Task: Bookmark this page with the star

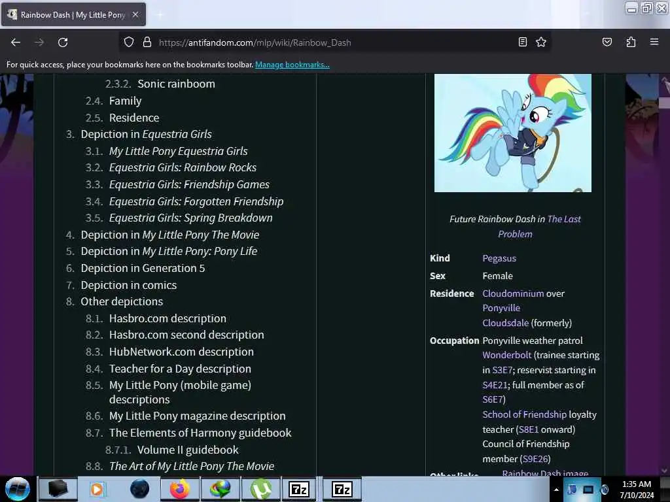Action: (541, 42)
